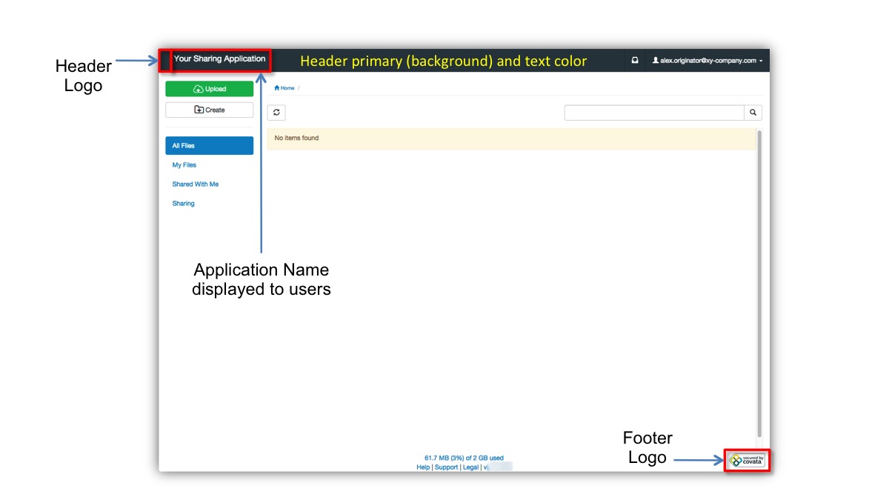Click the user profile person icon
The height and width of the screenshot is (500, 889).
(656, 60)
